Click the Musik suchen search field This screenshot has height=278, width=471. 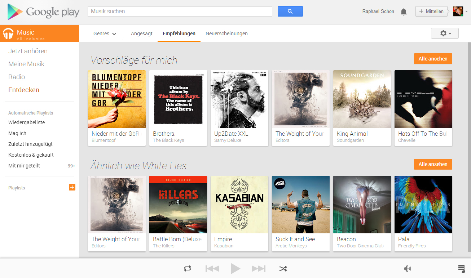coord(180,12)
